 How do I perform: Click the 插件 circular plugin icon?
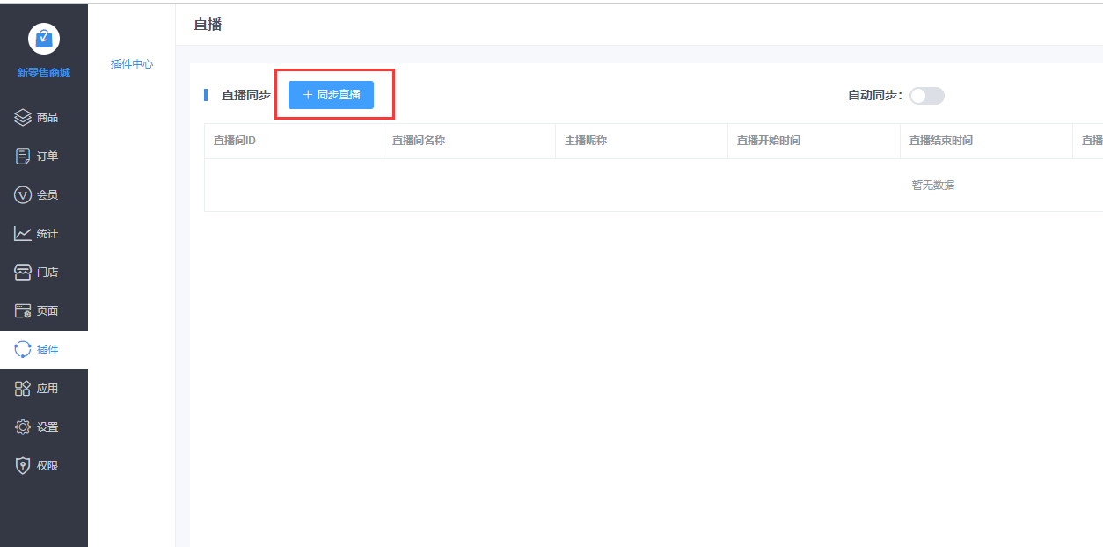(23, 349)
